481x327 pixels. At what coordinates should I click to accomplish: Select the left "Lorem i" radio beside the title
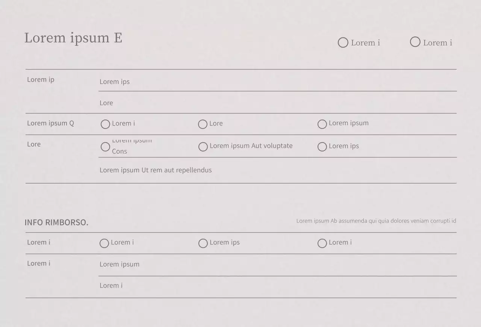click(343, 43)
